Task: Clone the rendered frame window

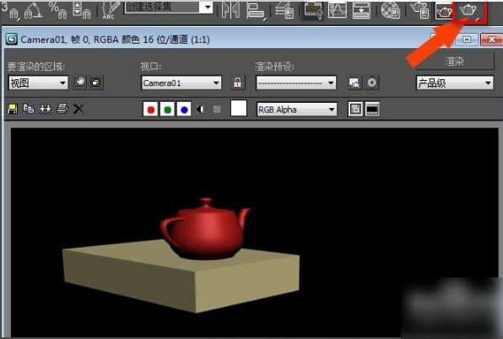Action: tap(46, 109)
